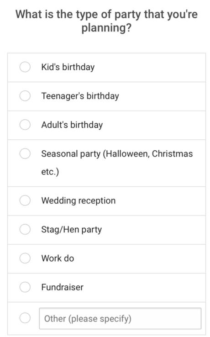210x337 pixels.
Task: Select the Kid's birthday radio button
Action: [x=25, y=67]
